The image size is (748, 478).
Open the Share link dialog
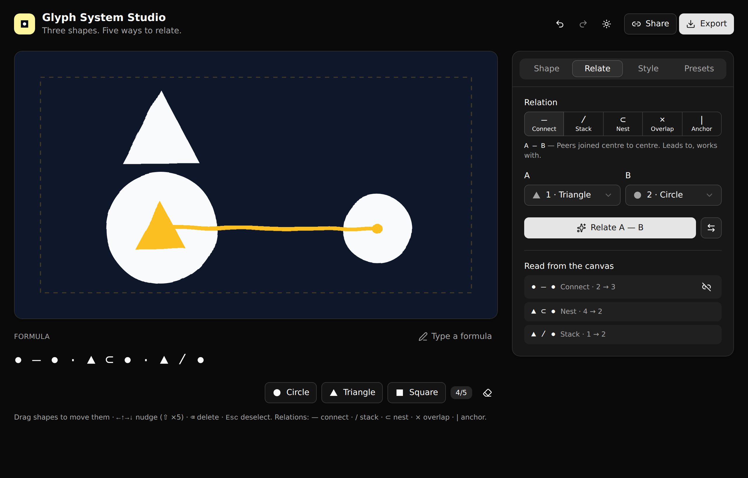[650, 24]
